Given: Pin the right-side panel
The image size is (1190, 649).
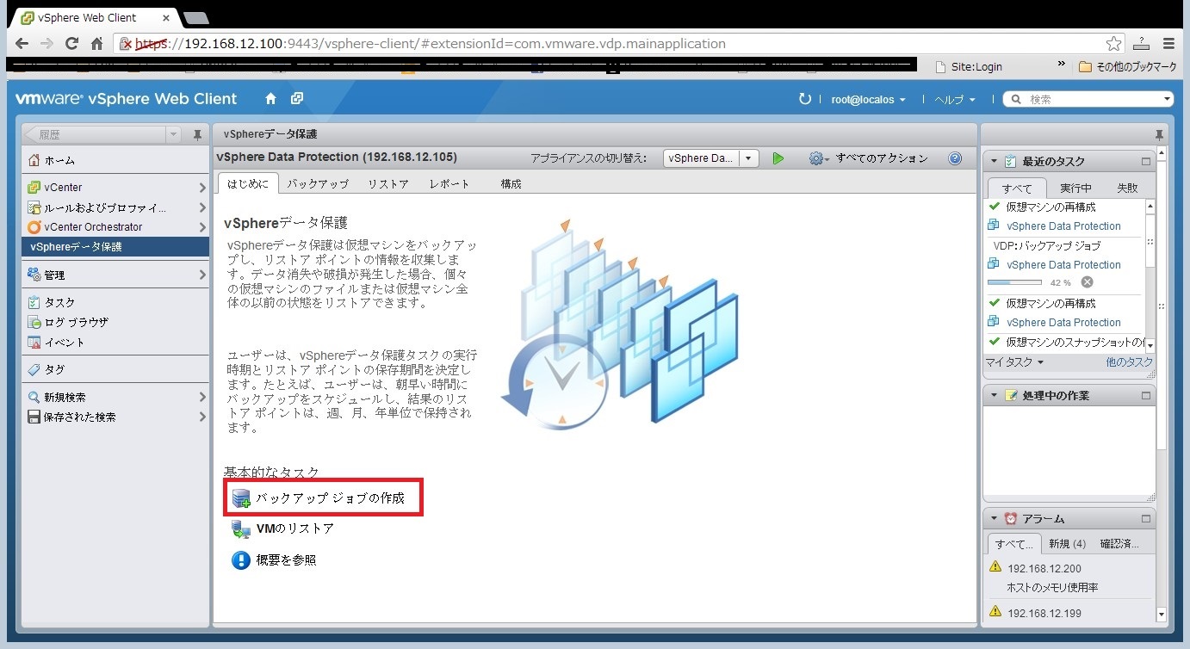Looking at the screenshot, I should tap(1159, 135).
